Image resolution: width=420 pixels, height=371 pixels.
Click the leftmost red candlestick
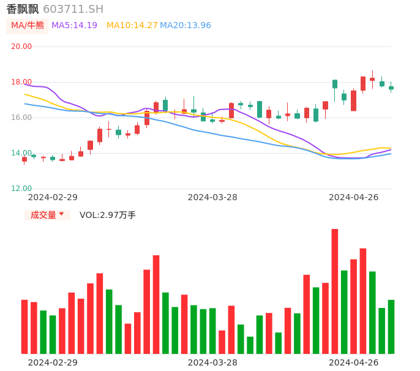coord(24,159)
